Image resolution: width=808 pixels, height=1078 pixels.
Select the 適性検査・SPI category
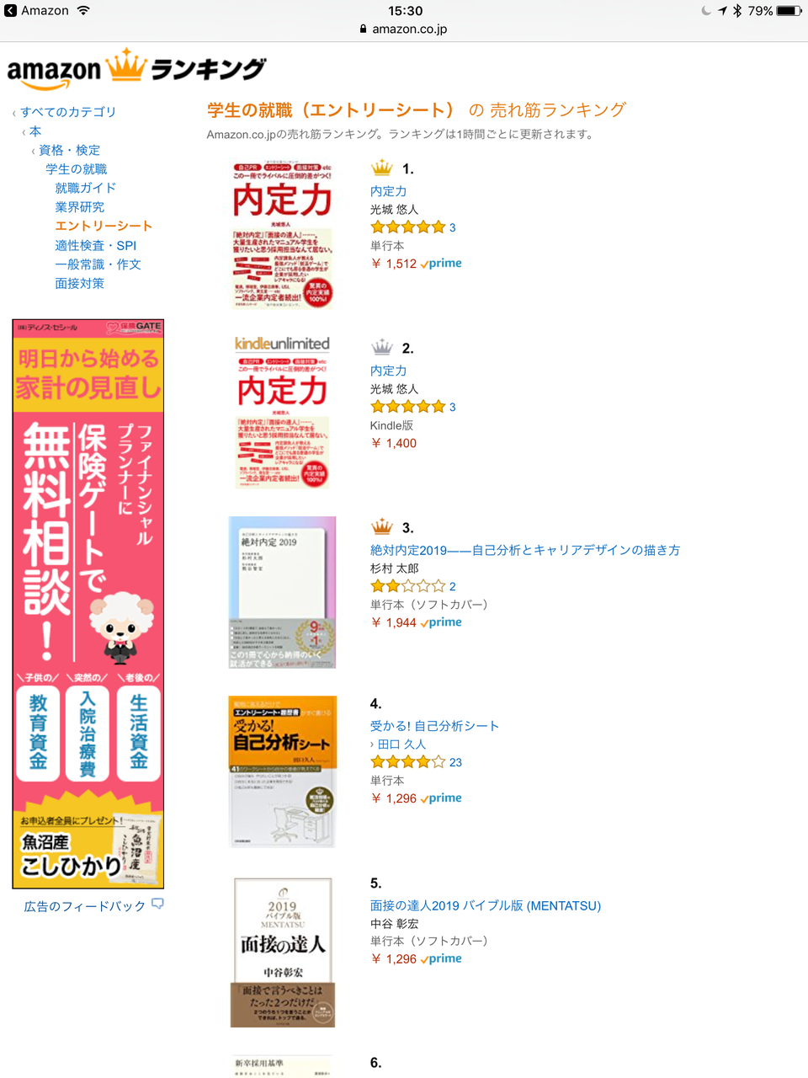pyautogui.click(x=95, y=245)
